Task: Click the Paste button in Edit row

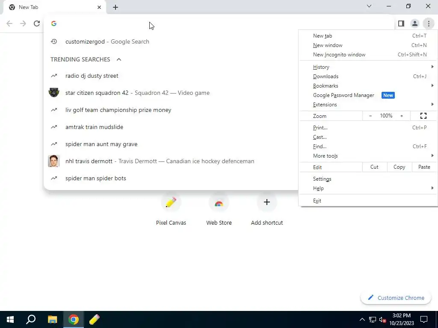Action: tap(424, 167)
